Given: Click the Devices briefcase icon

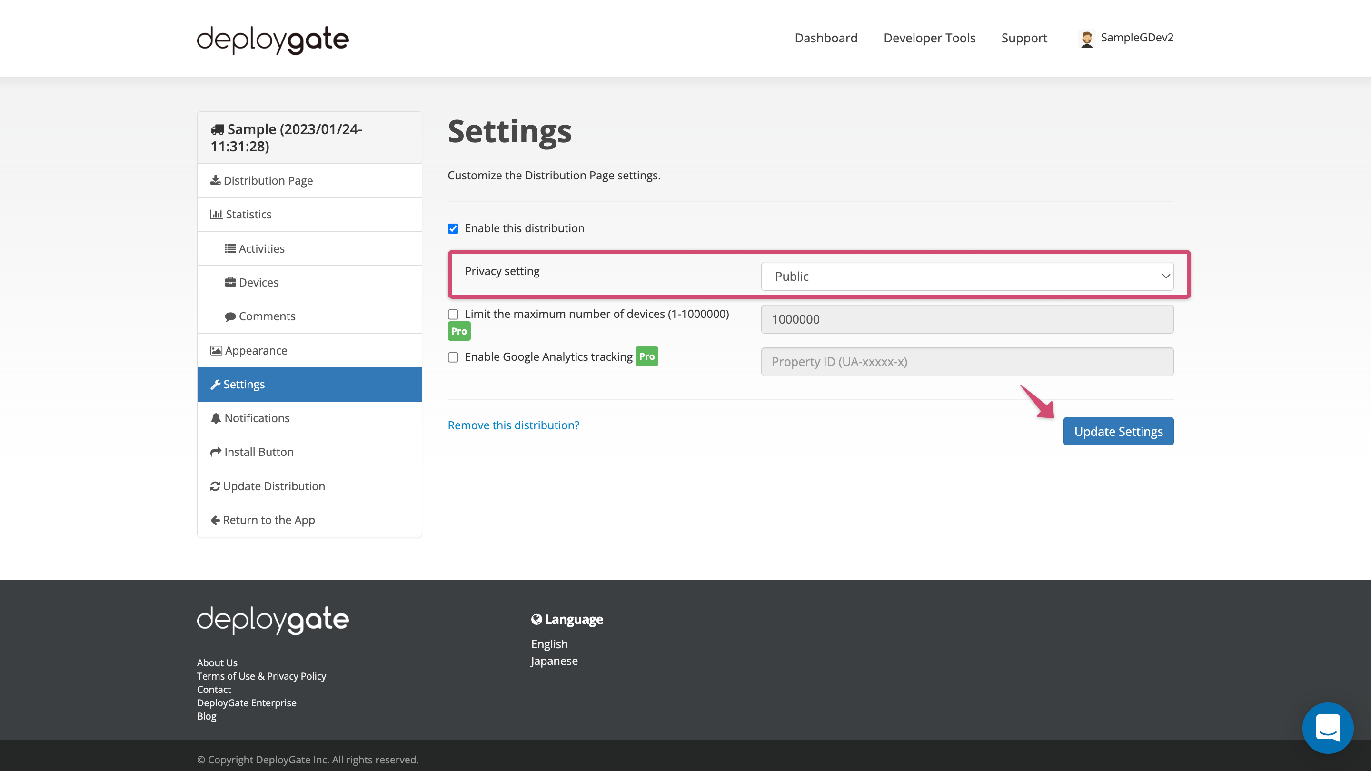Looking at the screenshot, I should pos(230,282).
